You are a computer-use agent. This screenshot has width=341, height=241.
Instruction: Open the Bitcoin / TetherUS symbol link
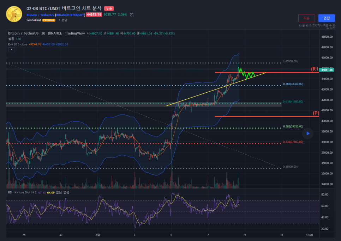[x=40, y=15]
